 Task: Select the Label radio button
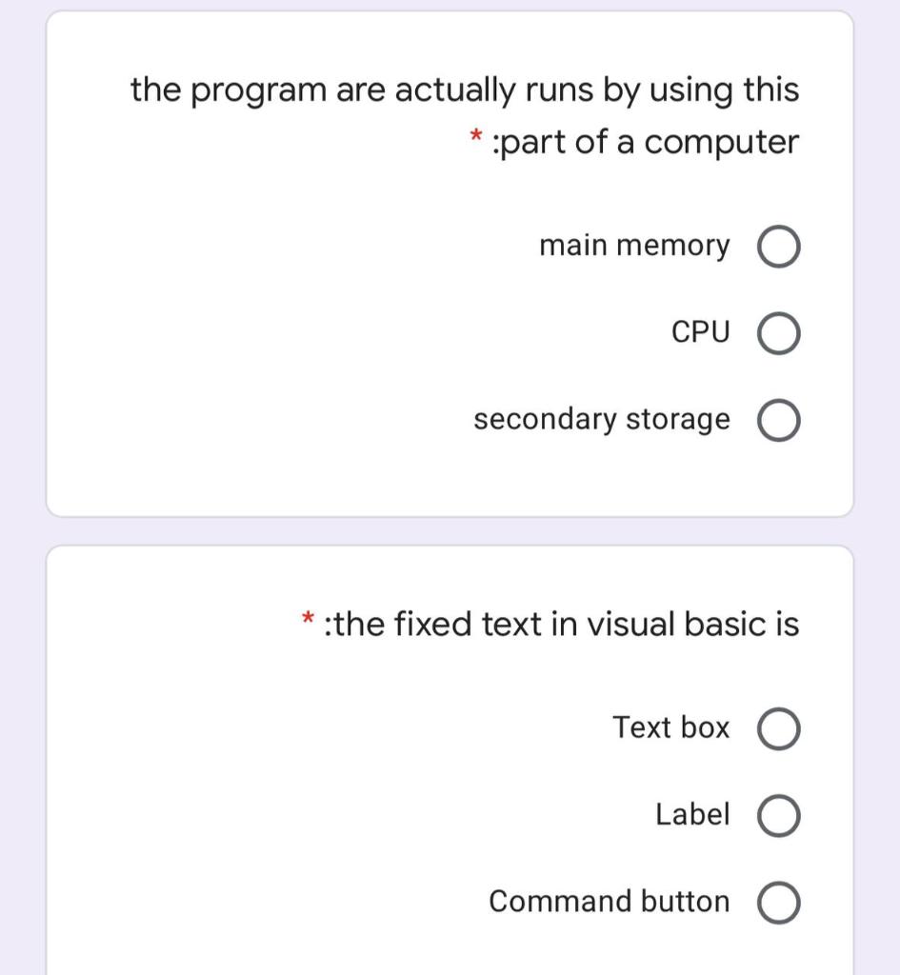pos(778,814)
